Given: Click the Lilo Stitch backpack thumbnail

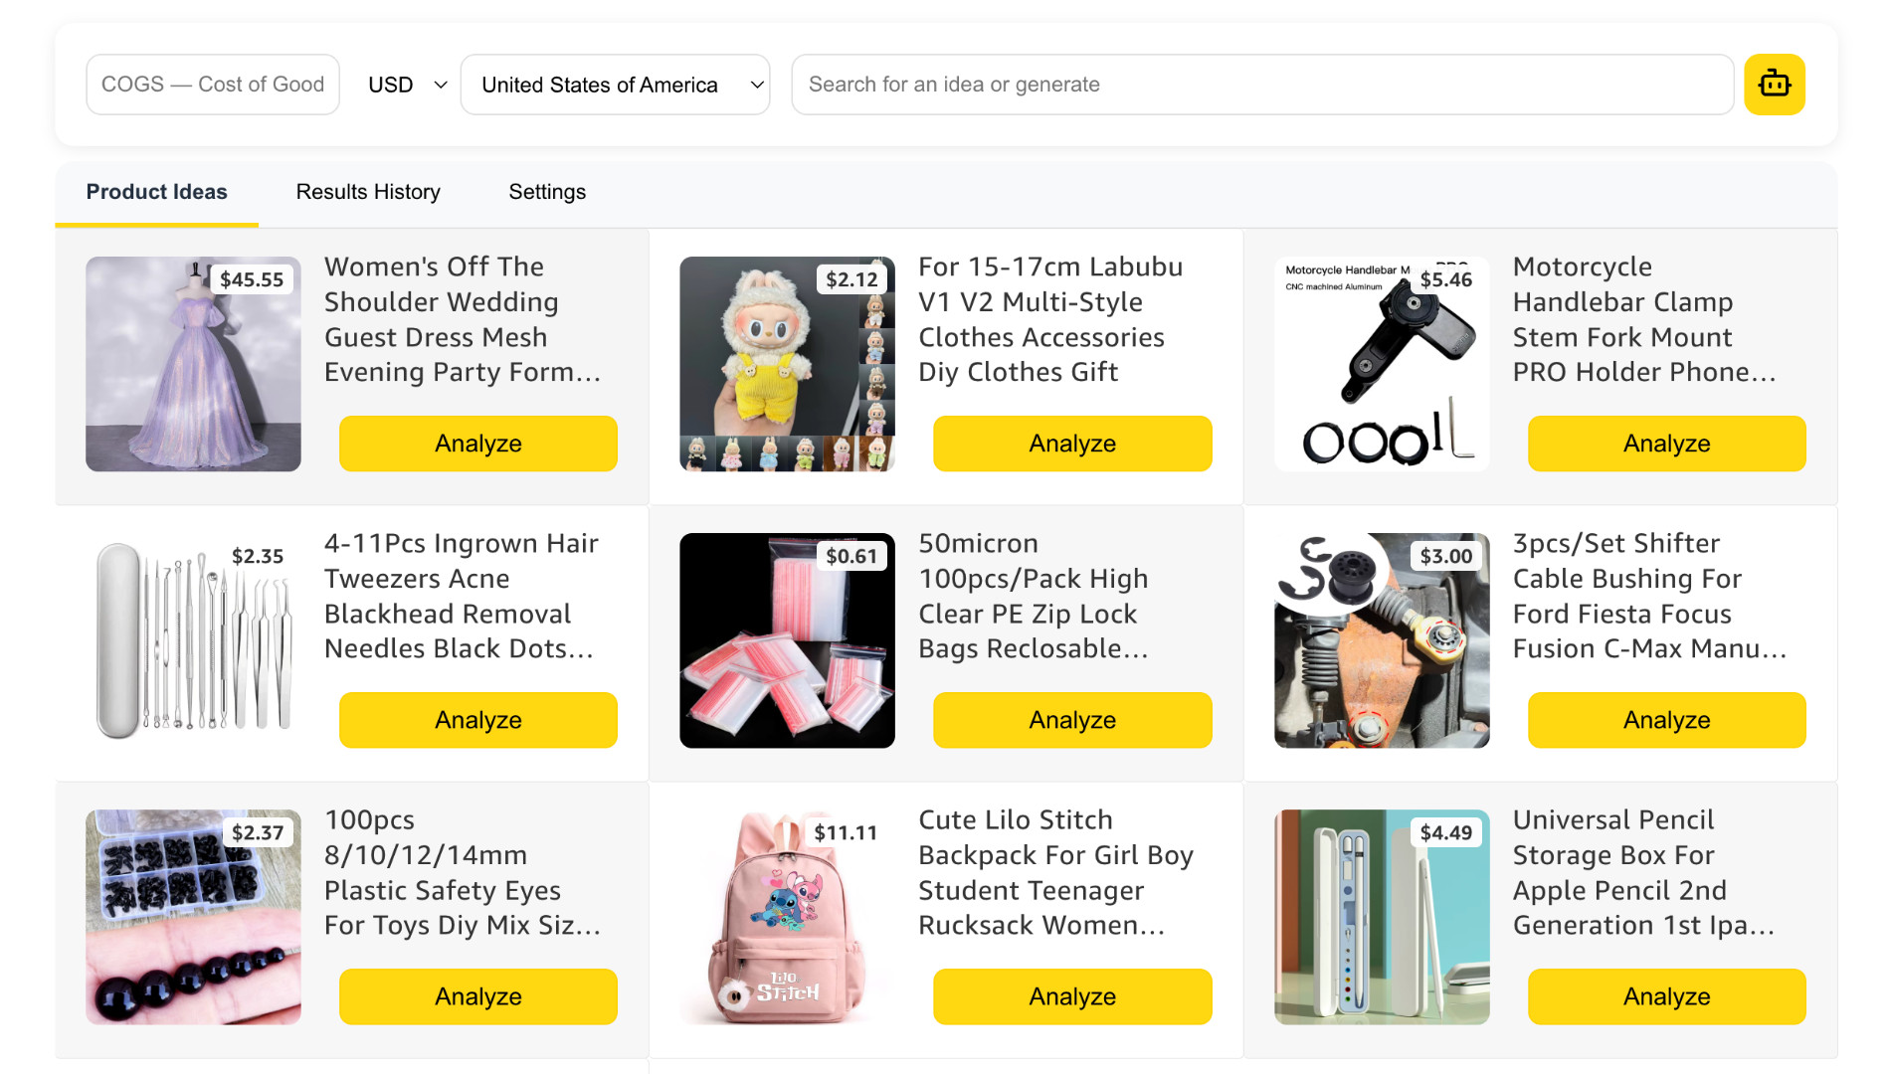Looking at the screenshot, I should tap(787, 917).
